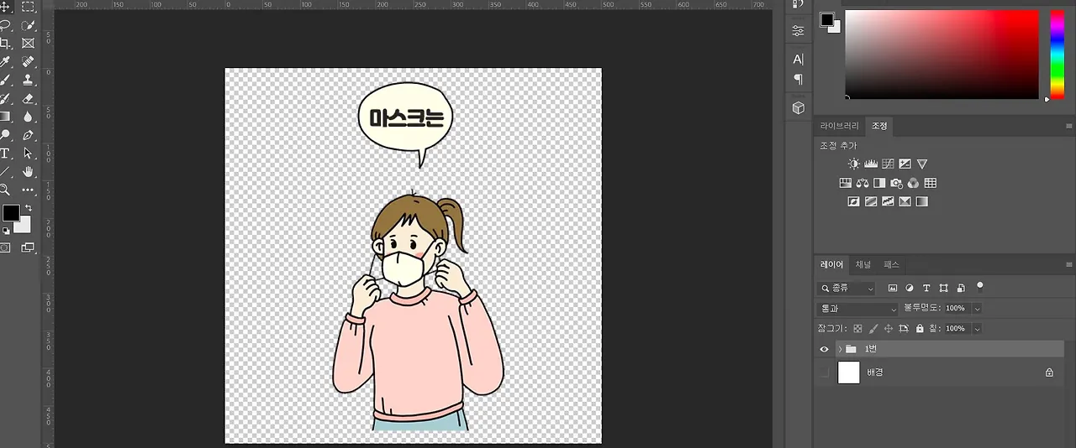Filter layers by pixel layers
Image resolution: width=1076 pixels, height=448 pixels.
pyautogui.click(x=892, y=289)
